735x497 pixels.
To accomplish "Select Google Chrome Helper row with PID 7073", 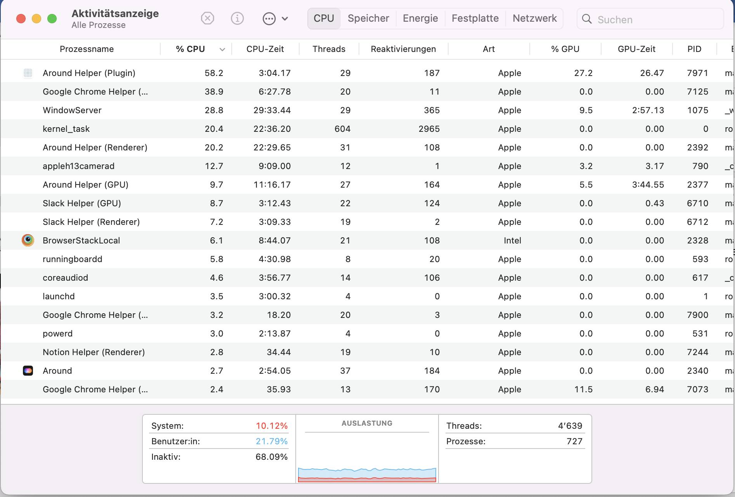I will pyautogui.click(x=367, y=389).
